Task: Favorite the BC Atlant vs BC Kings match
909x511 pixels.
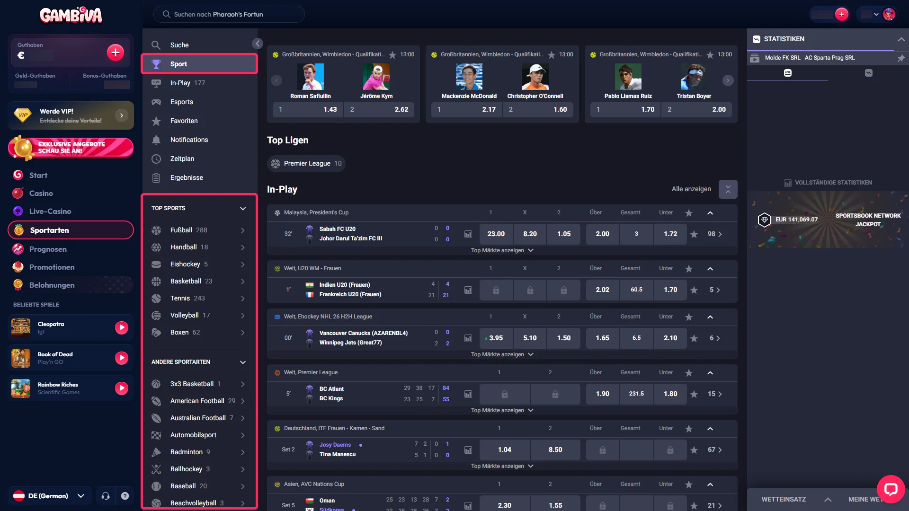Action: (x=694, y=394)
